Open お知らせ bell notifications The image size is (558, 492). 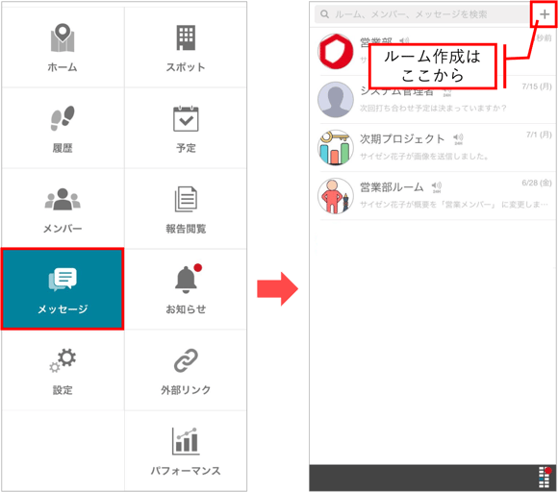187,279
